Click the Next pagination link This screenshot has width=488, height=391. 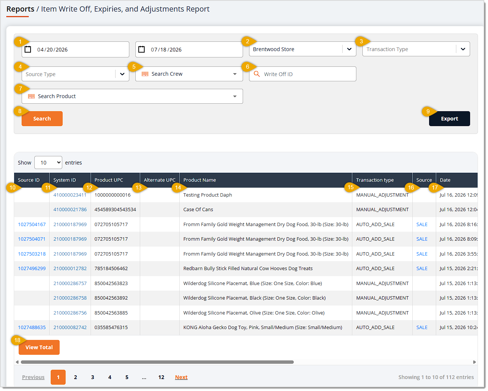pos(181,377)
